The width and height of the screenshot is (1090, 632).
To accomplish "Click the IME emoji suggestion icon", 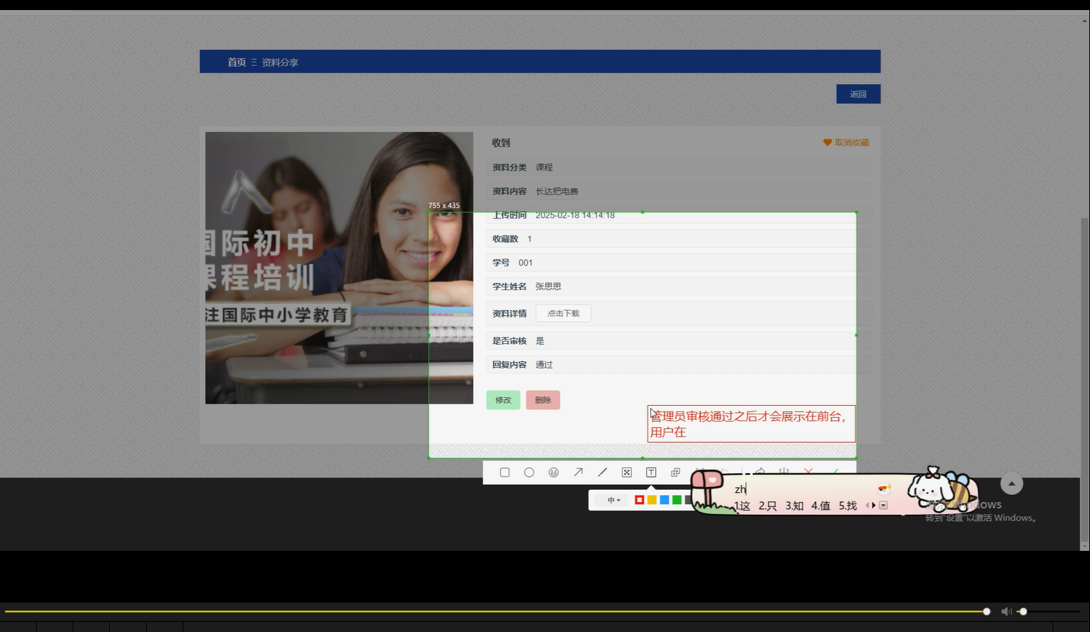I will pos(884,489).
